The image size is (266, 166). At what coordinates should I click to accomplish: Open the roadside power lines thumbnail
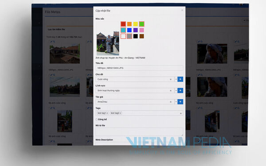pyautogui.click(x=65, y=87)
